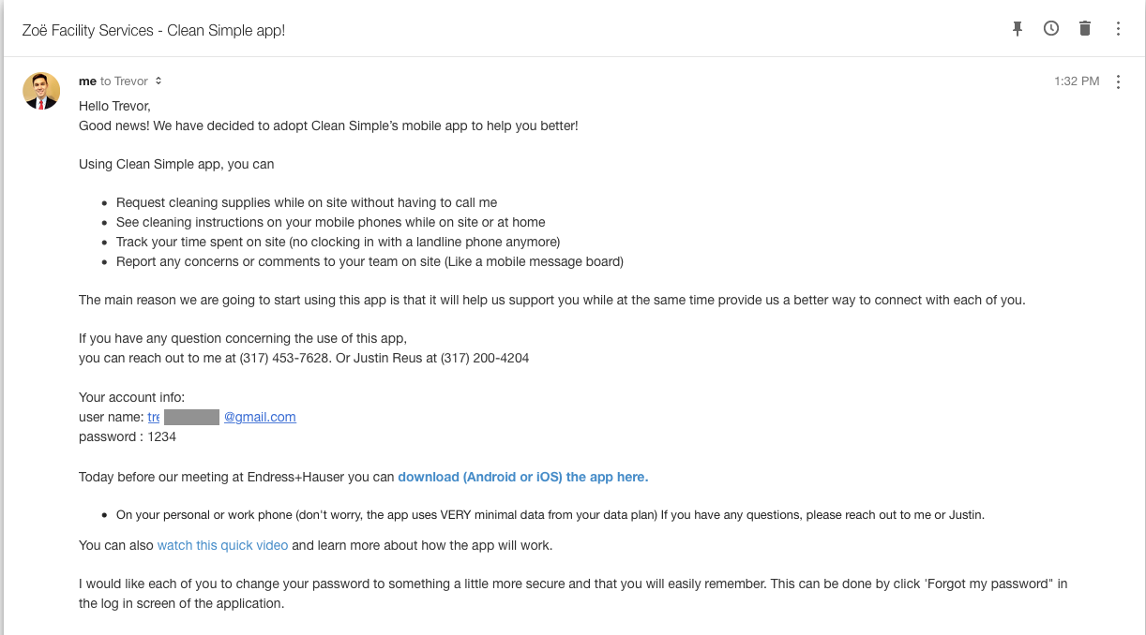The width and height of the screenshot is (1146, 635).
Task: Click the "Hello Trevor," greeting line
Action: point(114,106)
